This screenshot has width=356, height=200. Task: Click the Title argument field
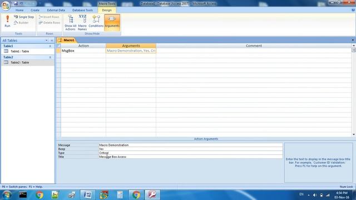pyautogui.click(x=190, y=157)
